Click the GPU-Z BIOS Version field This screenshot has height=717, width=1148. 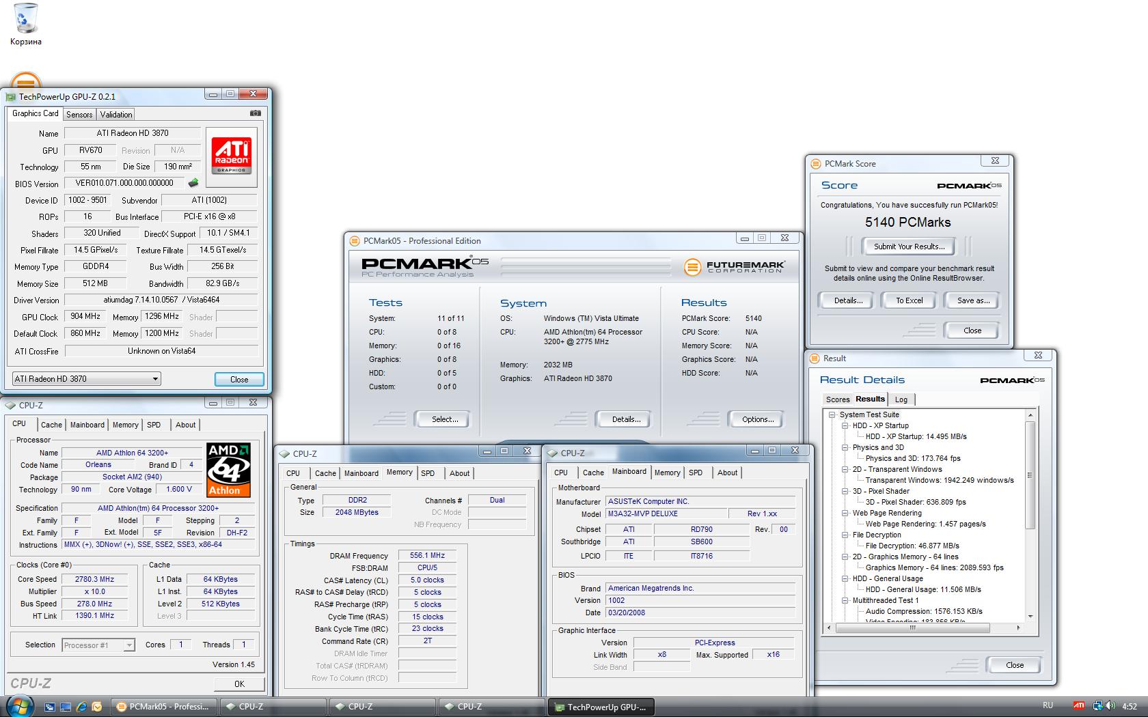[124, 183]
